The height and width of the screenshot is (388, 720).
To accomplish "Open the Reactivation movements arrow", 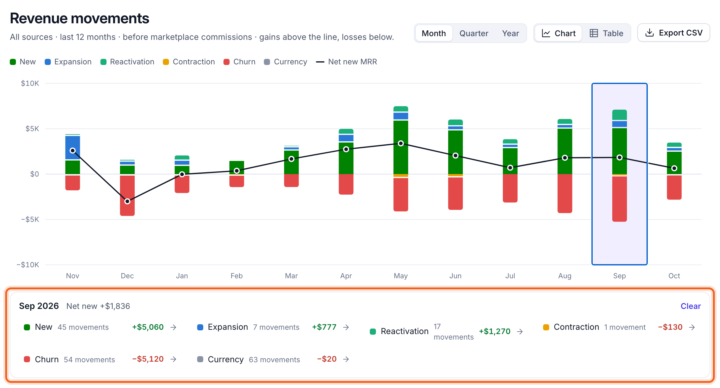I will pyautogui.click(x=520, y=332).
